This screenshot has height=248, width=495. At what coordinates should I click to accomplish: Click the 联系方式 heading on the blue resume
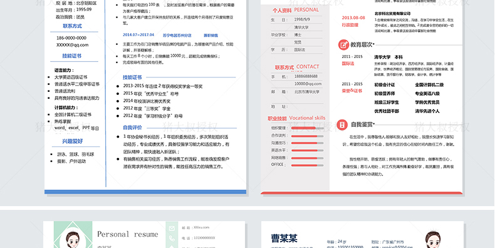click(72, 26)
